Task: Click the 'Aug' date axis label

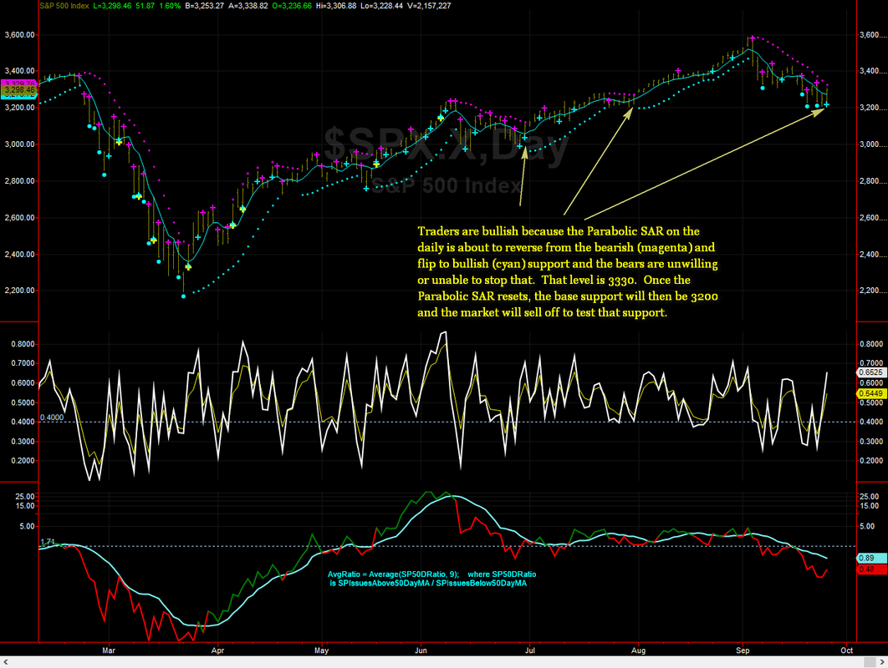Action: click(x=638, y=650)
